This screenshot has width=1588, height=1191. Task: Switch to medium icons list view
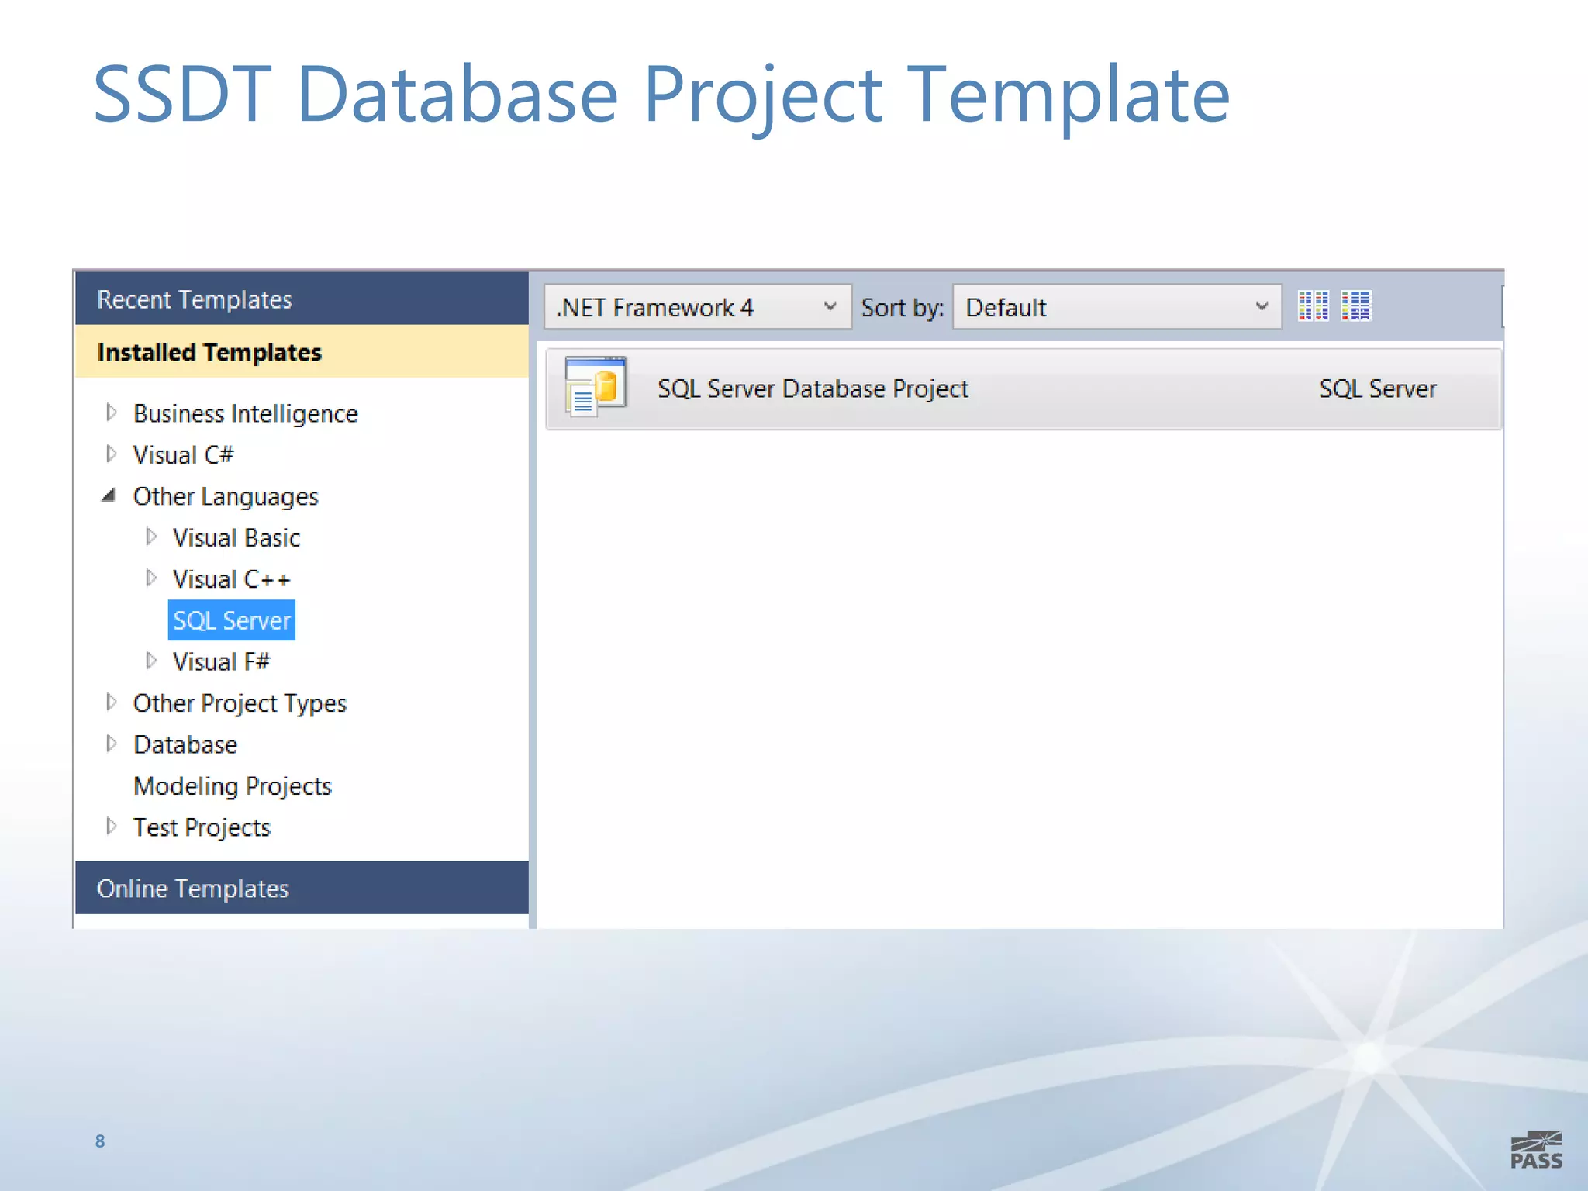(x=1356, y=306)
